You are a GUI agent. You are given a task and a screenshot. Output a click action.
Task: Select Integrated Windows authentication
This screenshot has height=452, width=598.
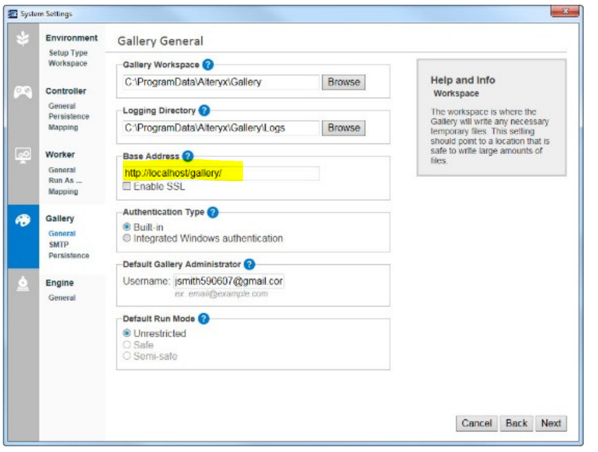click(x=127, y=236)
